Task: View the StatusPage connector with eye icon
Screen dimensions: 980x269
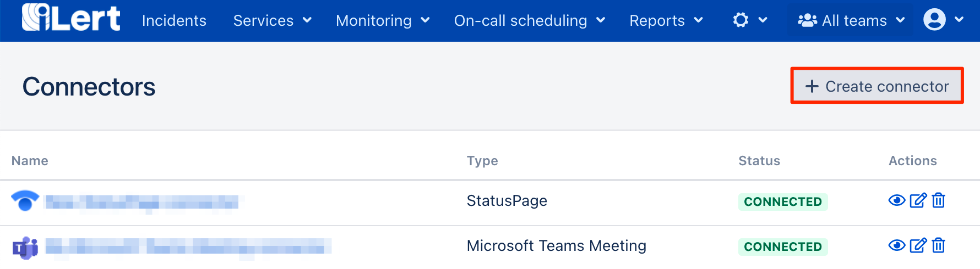Action: click(897, 200)
